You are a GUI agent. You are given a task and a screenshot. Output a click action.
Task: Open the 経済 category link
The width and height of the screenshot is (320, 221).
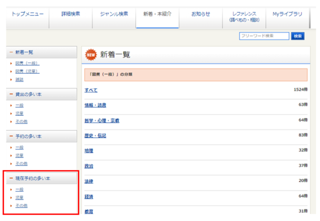tap(89, 197)
